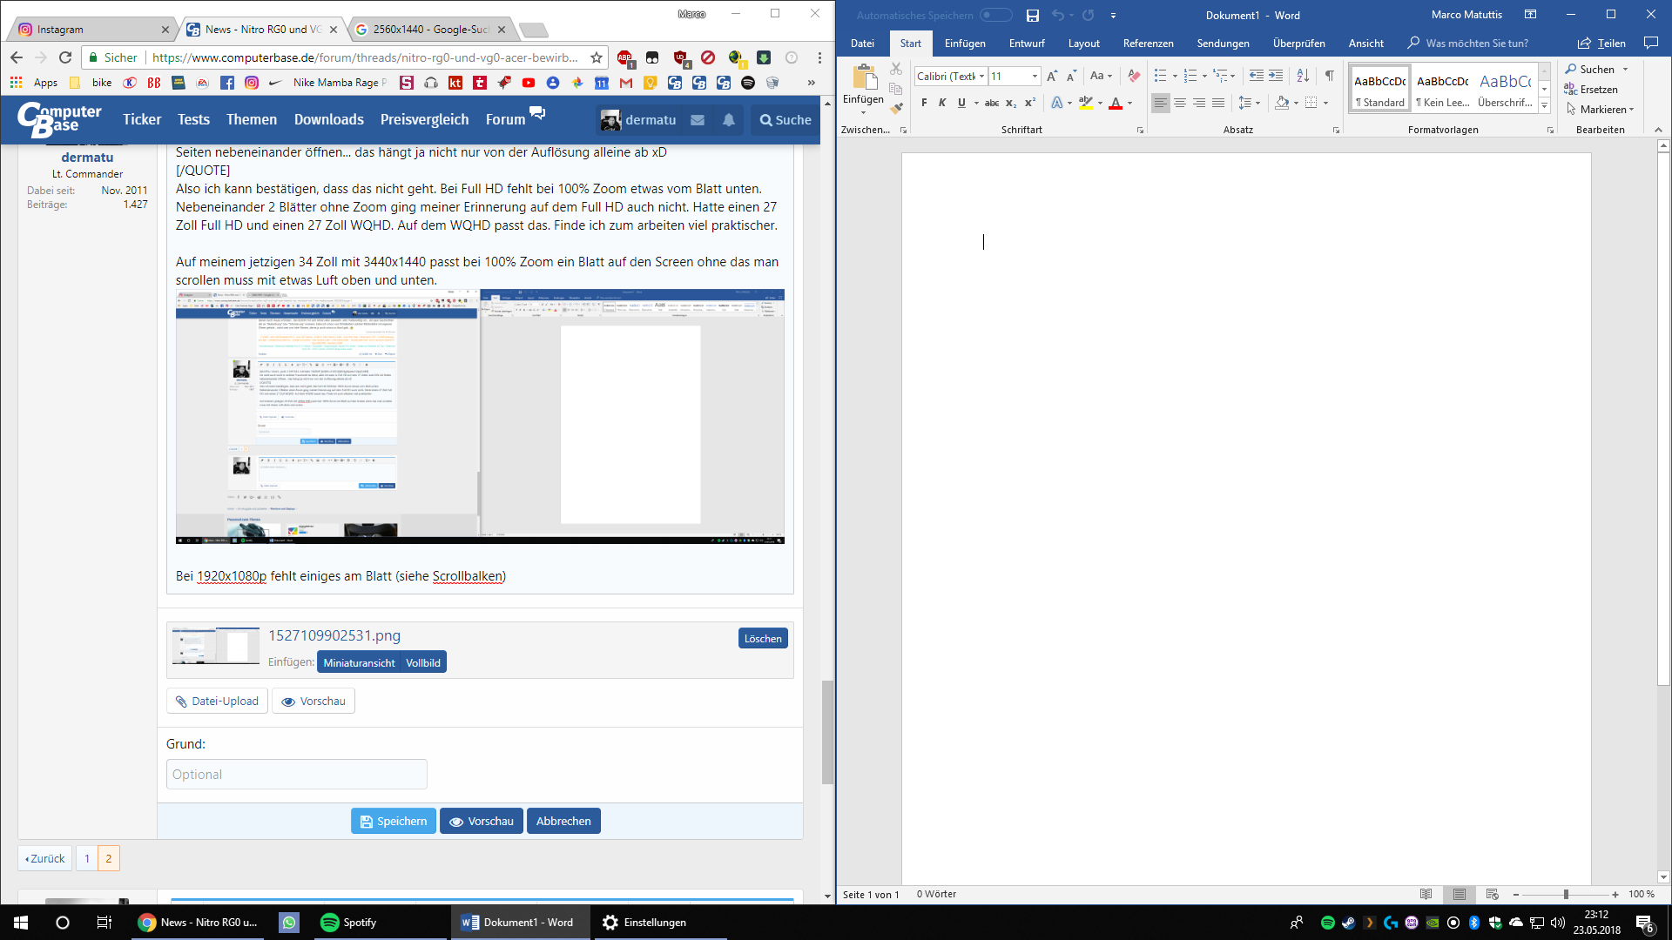
Task: Click the sort A-Z icon
Action: (x=1303, y=76)
